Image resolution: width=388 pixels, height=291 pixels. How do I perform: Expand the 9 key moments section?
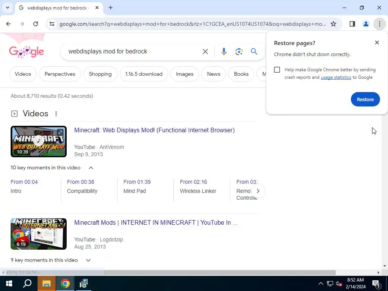tap(88, 260)
